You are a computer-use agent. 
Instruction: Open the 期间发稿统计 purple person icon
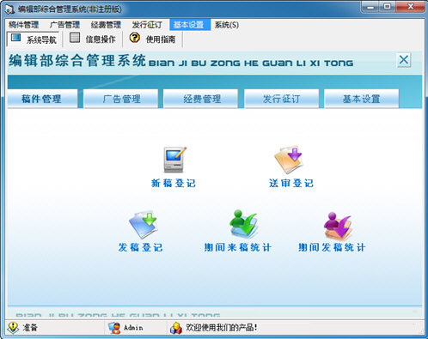click(x=338, y=226)
